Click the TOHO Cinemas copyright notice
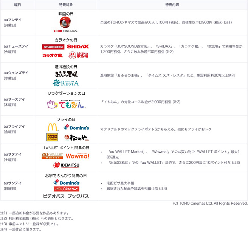248x232 pixels. 210,203
